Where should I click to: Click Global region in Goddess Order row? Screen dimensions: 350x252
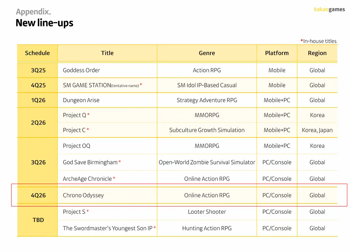pos(317,70)
